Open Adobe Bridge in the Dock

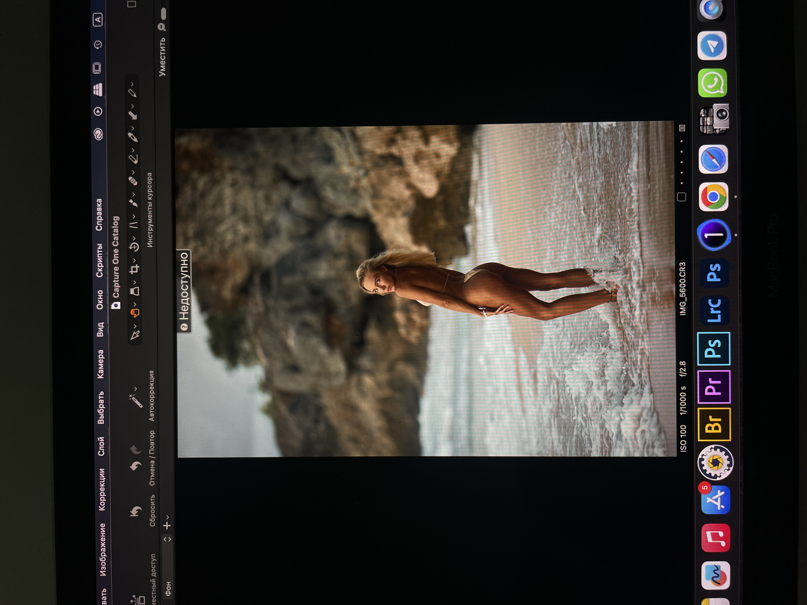pyautogui.click(x=715, y=424)
